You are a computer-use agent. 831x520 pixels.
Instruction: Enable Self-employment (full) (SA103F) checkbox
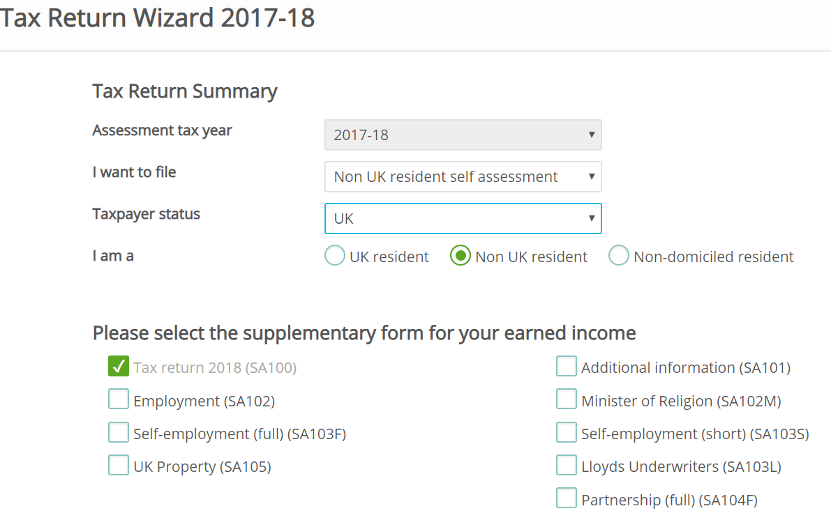click(119, 433)
